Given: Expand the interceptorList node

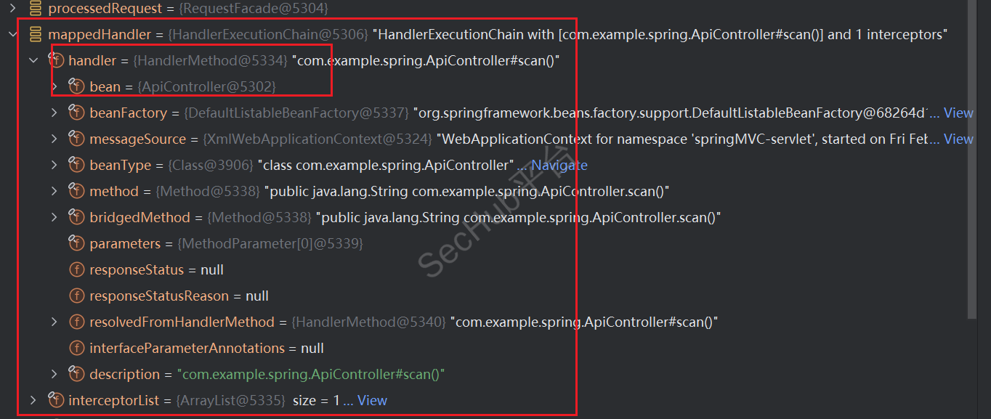Looking at the screenshot, I should point(33,401).
